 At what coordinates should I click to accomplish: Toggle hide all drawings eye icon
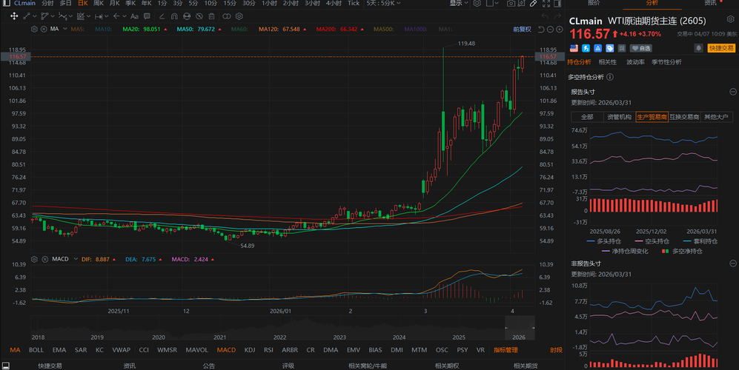(199, 16)
